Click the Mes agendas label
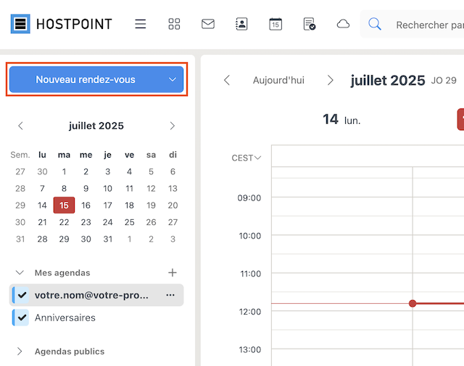Viewport: 464px width, 366px height. pyautogui.click(x=62, y=273)
